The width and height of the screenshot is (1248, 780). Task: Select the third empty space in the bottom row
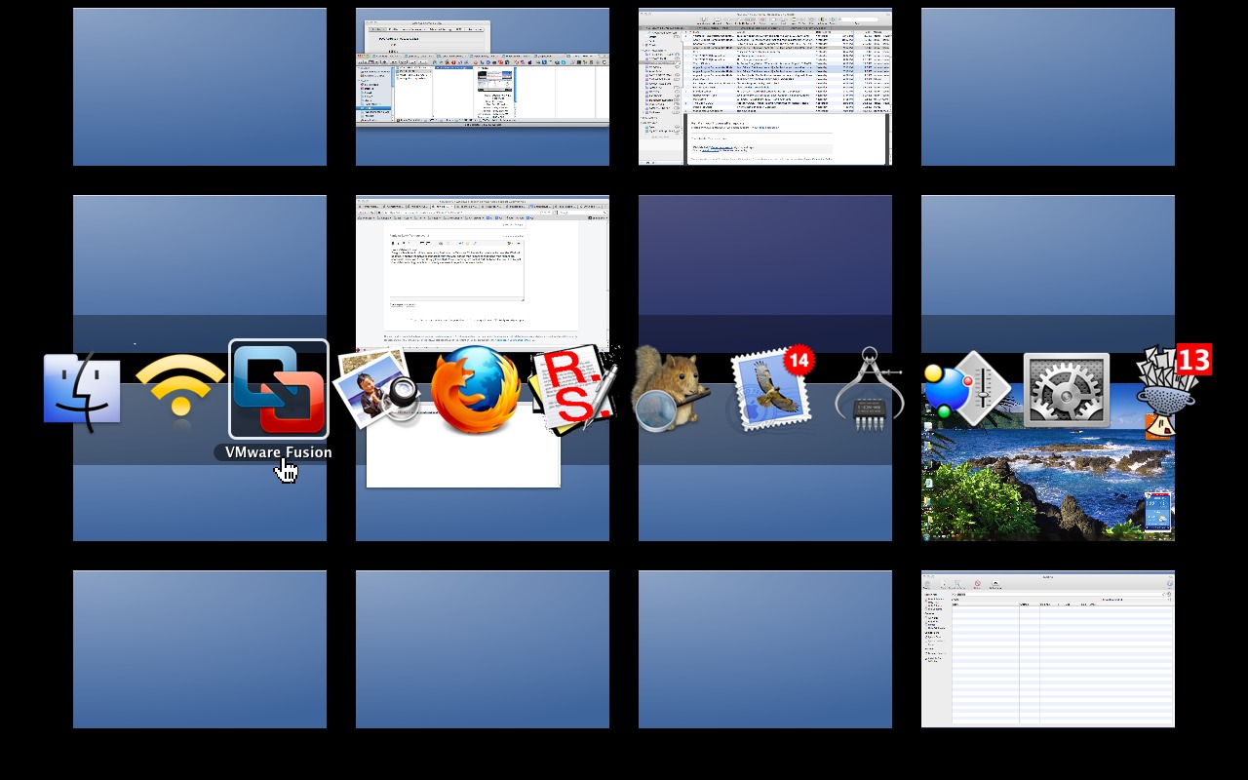coord(765,649)
